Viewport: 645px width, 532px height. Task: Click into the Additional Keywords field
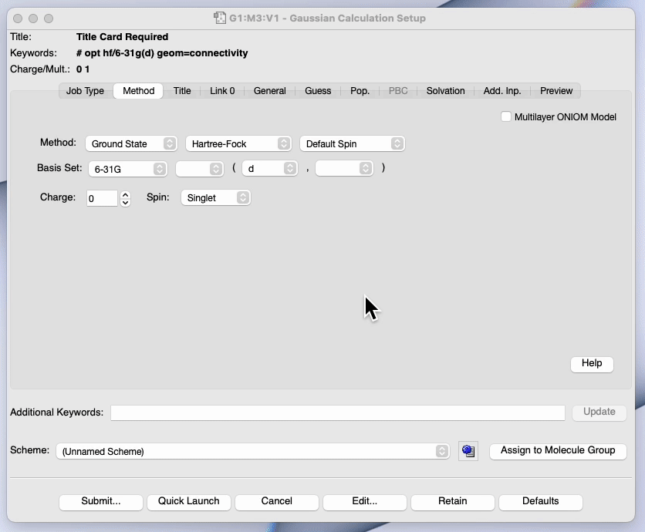click(x=338, y=412)
